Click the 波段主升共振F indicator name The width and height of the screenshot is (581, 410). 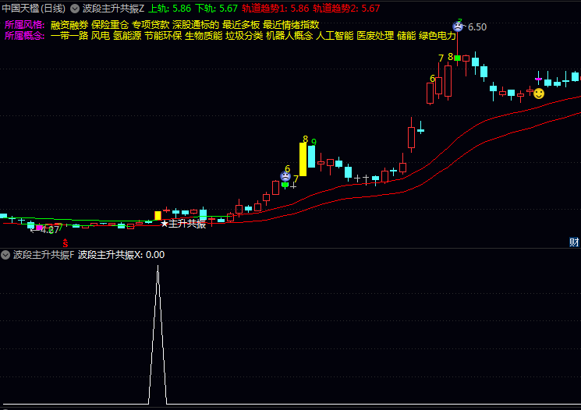coord(44,255)
